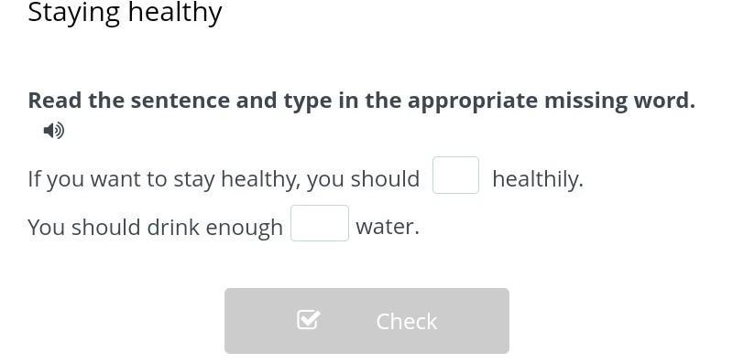Viewport: 733px width, 363px height.
Task: Click the checkmark icon inside Check button
Action: pos(309,321)
